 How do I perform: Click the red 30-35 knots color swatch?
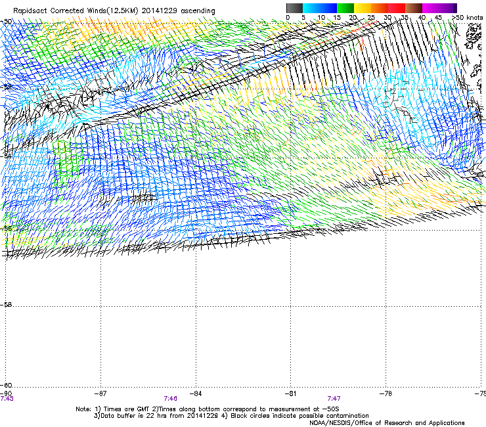[x=397, y=8]
